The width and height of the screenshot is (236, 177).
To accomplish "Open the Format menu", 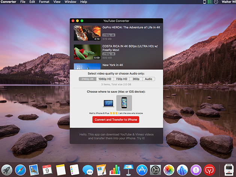I will click(44, 2).
